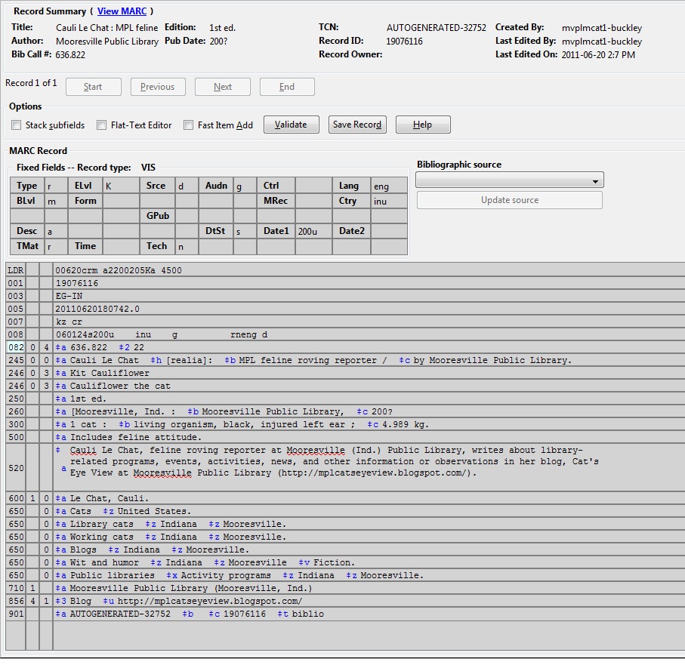
Task: Click the 246 field Cauliflower the cat
Action: 369,386
